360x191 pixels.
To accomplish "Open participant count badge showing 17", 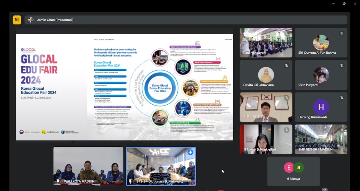I will (325, 190).
